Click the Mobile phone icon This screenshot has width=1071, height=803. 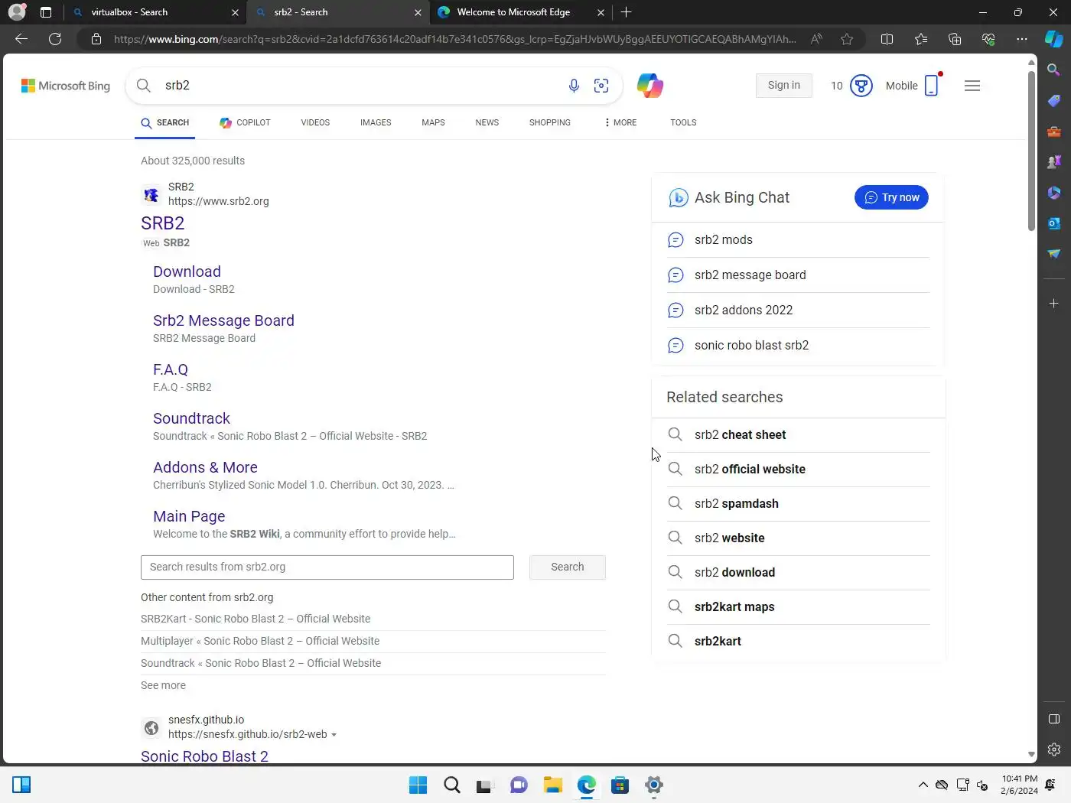931,86
